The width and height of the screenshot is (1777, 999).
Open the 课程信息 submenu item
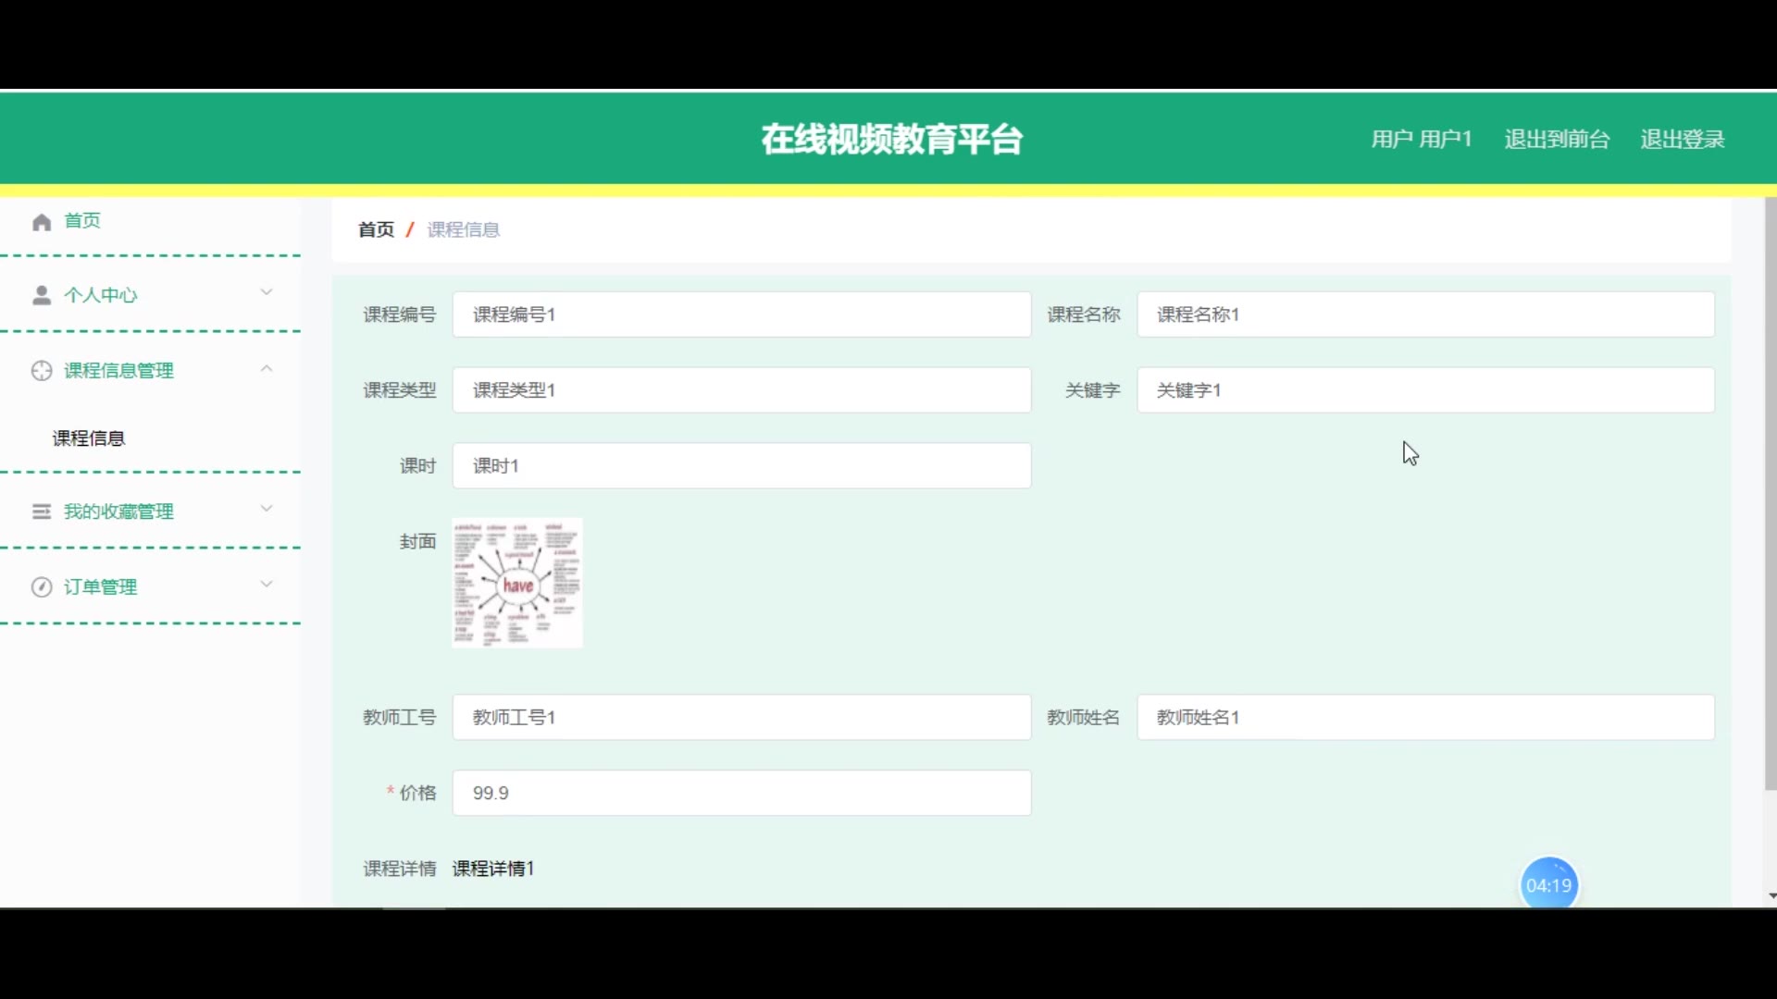(x=89, y=438)
